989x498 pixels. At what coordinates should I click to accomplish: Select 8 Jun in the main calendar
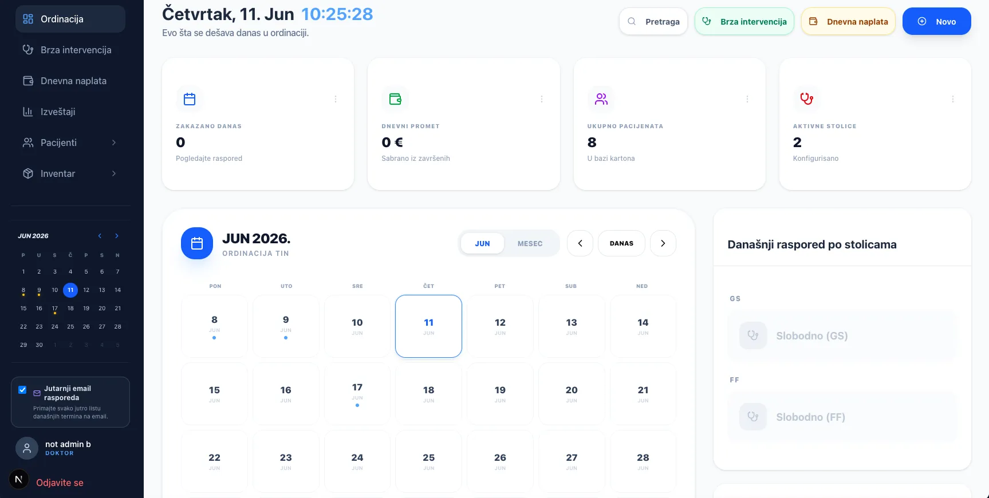(x=215, y=326)
